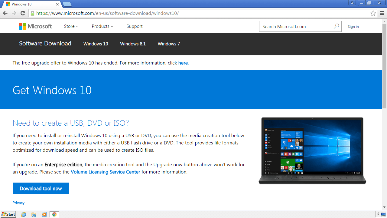Click the 'Get Windows 10' heading
Image resolution: width=387 pixels, height=218 pixels.
click(x=52, y=90)
